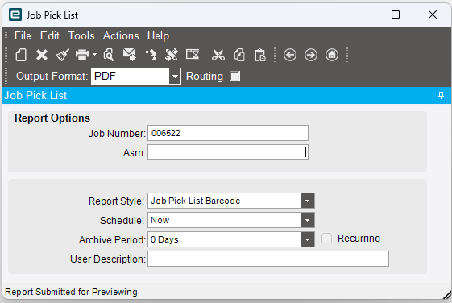Viewport: 452px width, 303px height.
Task: Click the Back arrow navigation icon
Action: (290, 55)
